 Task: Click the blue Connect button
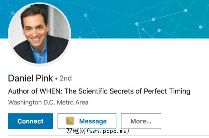(x=30, y=121)
